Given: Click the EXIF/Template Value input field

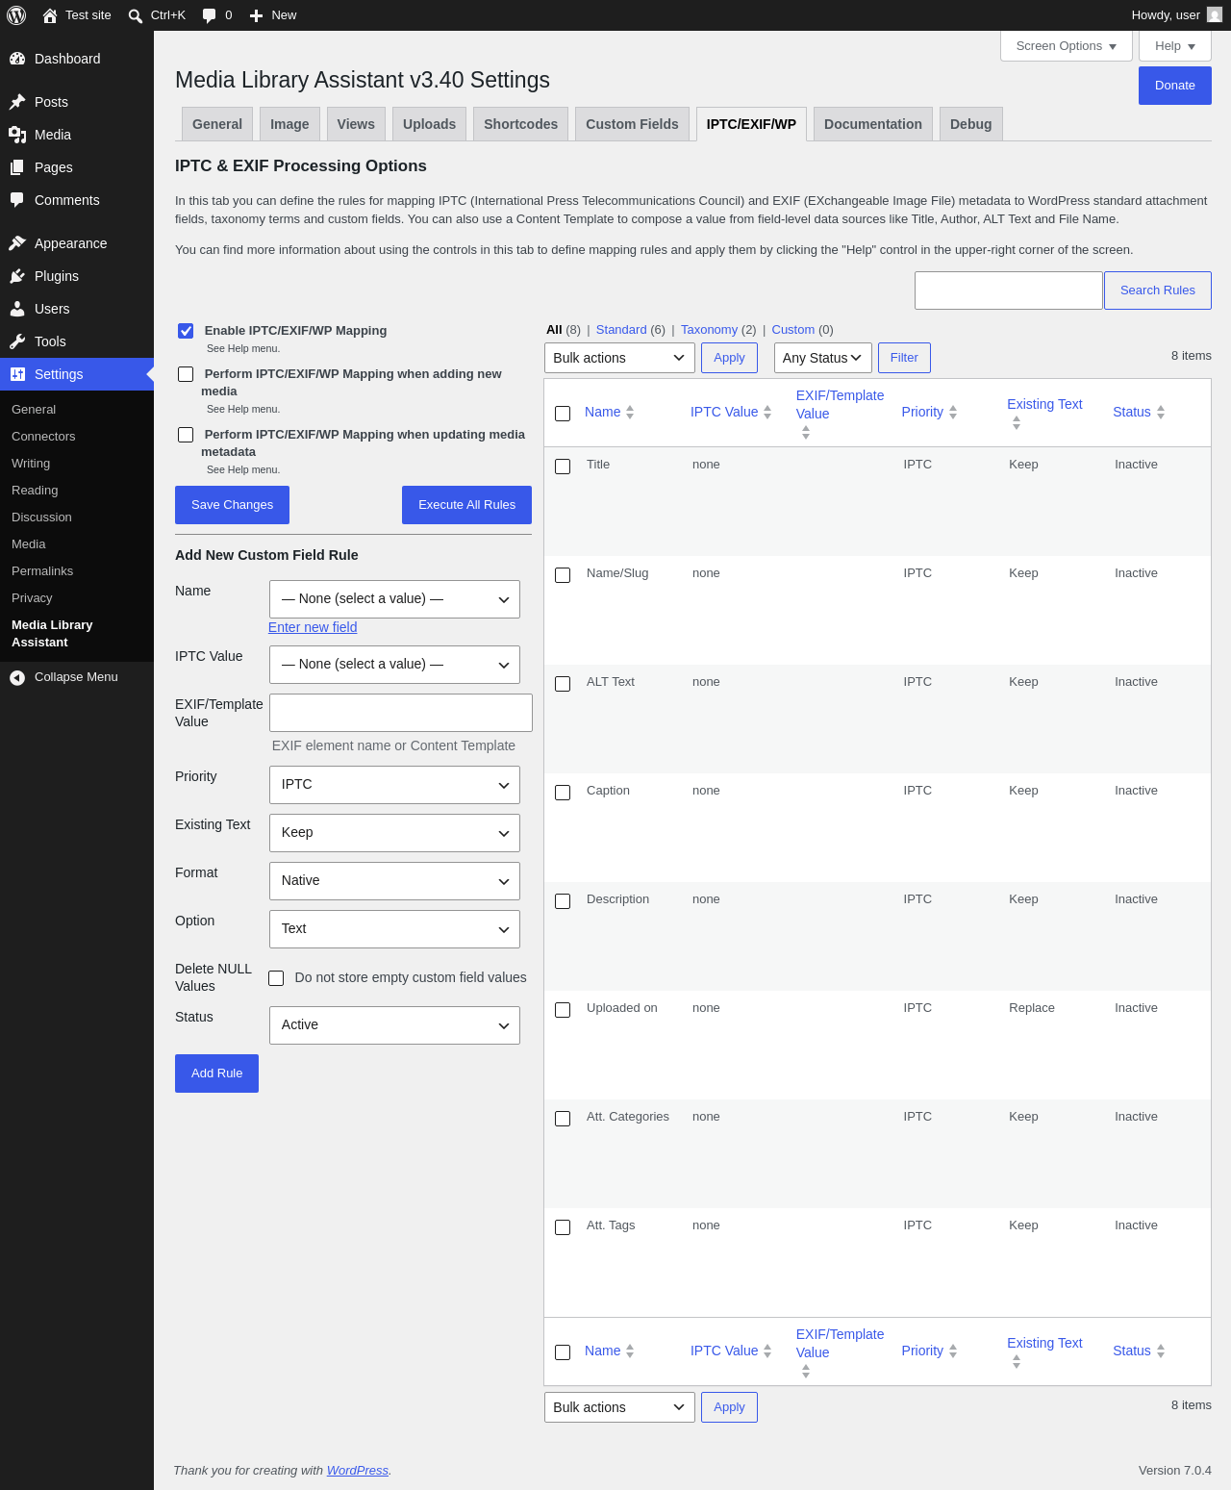Looking at the screenshot, I should click(401, 713).
